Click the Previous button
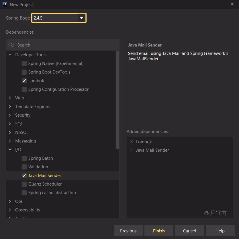The width and height of the screenshot is (239, 239). (128, 231)
